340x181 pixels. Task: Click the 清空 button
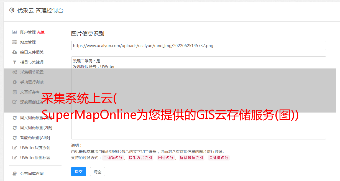98,172
